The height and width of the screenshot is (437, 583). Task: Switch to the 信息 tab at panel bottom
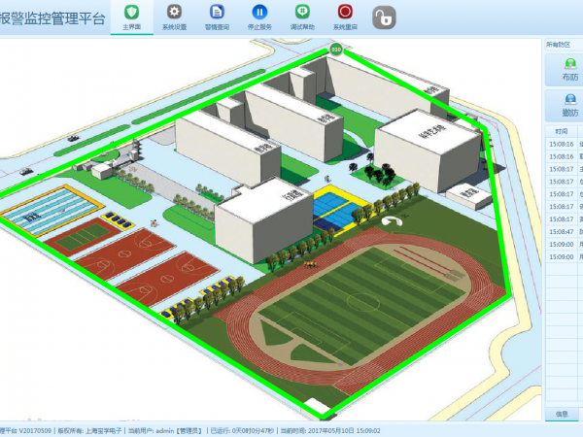click(562, 414)
